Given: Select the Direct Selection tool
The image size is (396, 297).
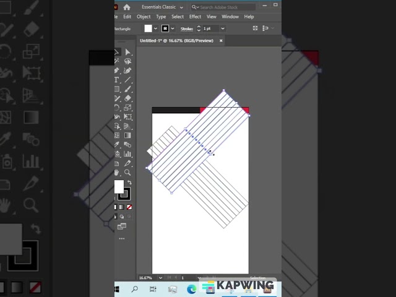Looking at the screenshot, I should (x=127, y=52).
